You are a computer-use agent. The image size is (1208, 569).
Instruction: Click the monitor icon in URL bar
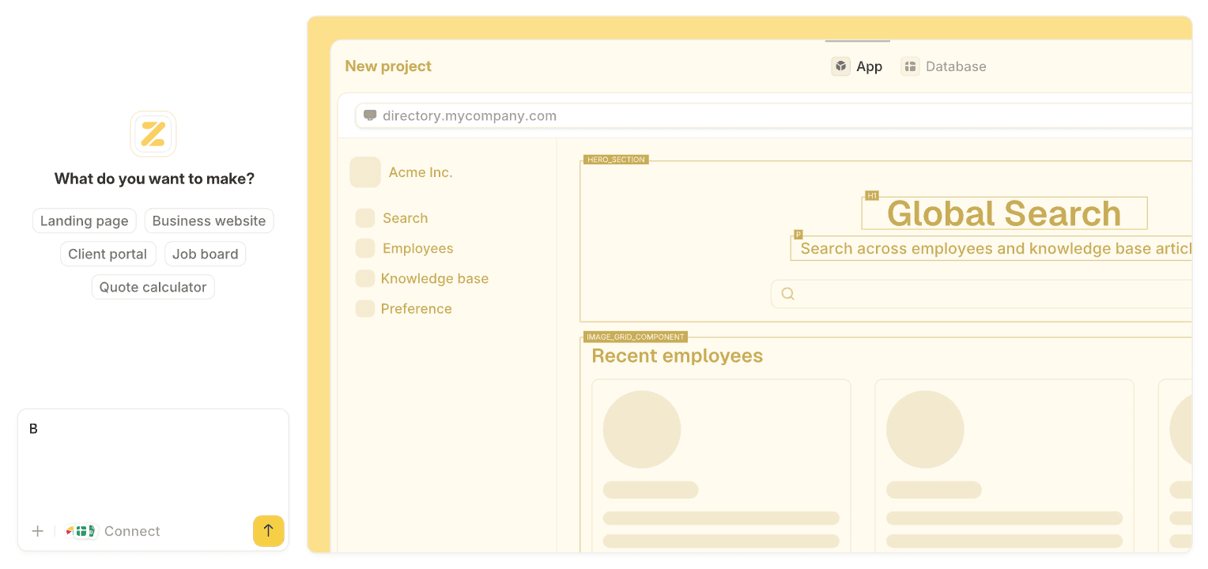coord(370,115)
